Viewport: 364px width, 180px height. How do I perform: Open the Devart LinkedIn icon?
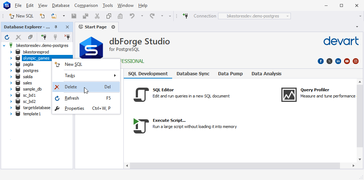(x=338, y=61)
